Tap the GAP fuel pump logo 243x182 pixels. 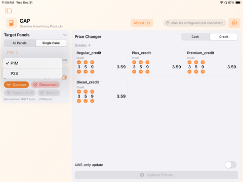12,23
